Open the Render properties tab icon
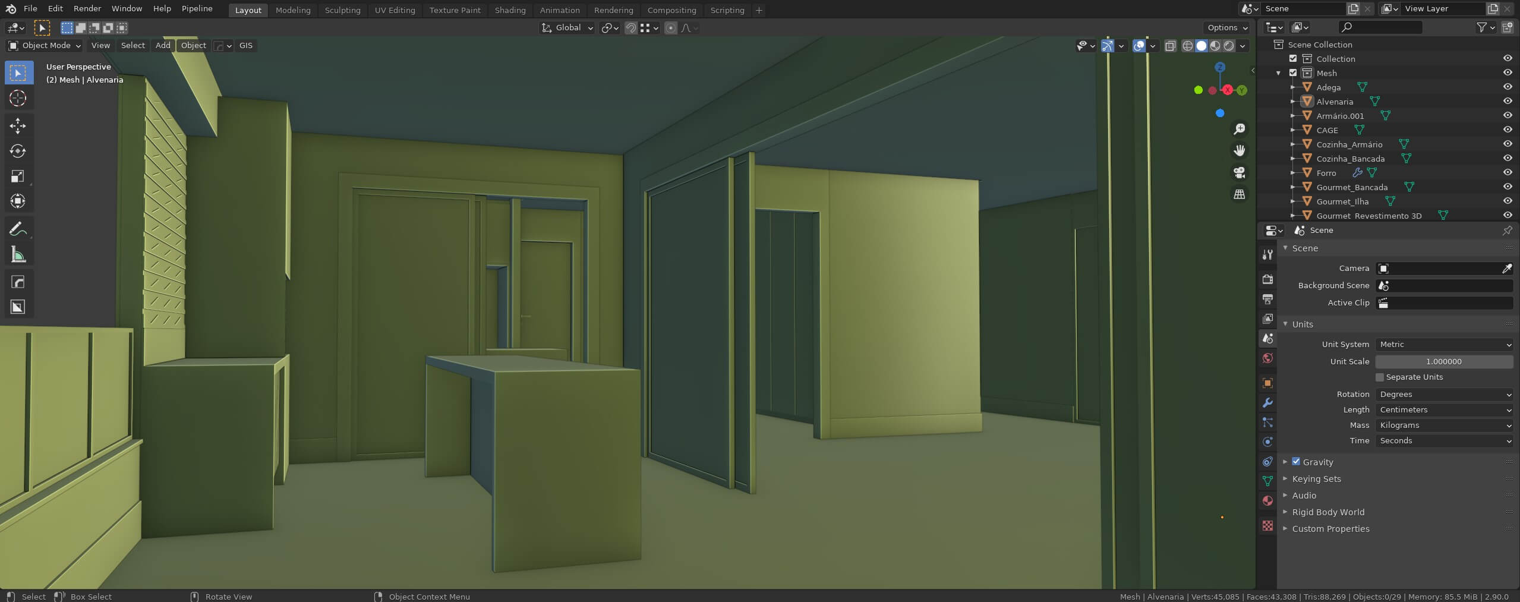Viewport: 1520px width, 602px height. [x=1267, y=279]
